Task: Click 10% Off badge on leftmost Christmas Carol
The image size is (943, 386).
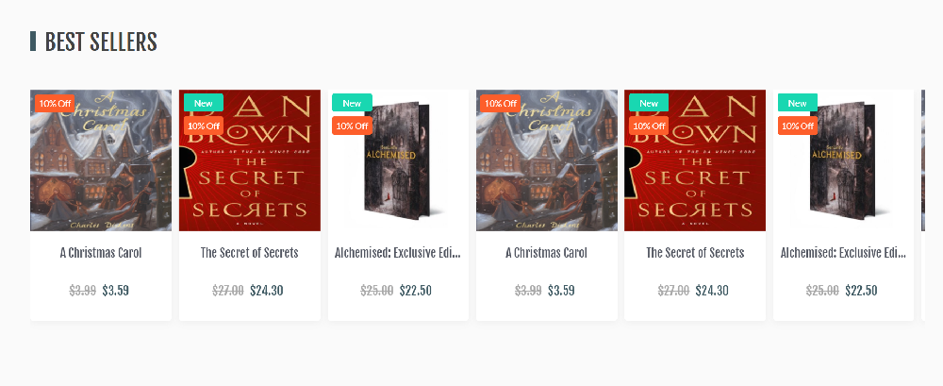Action: tap(55, 103)
